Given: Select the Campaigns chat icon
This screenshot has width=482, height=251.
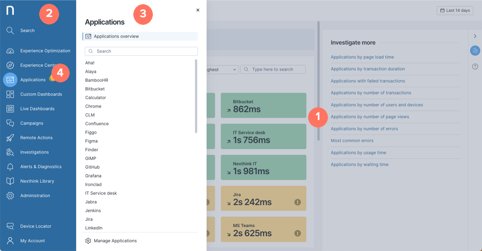Looking at the screenshot, I should pos(10,123).
